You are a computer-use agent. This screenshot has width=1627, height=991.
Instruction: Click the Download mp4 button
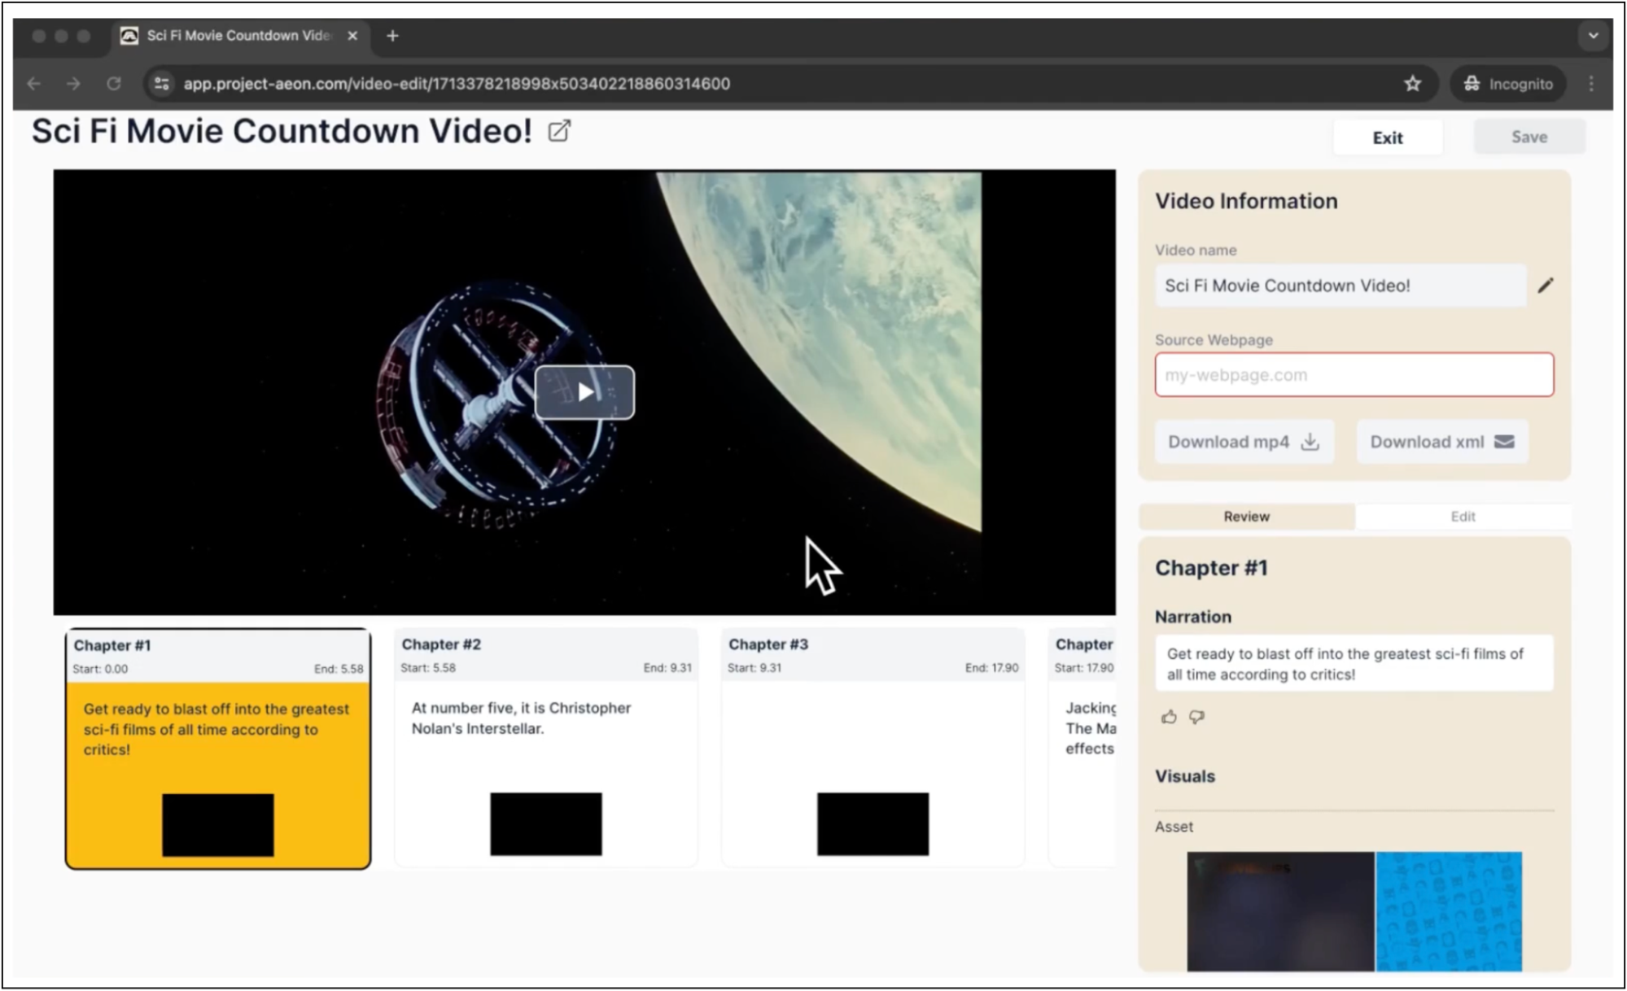pos(1243,442)
